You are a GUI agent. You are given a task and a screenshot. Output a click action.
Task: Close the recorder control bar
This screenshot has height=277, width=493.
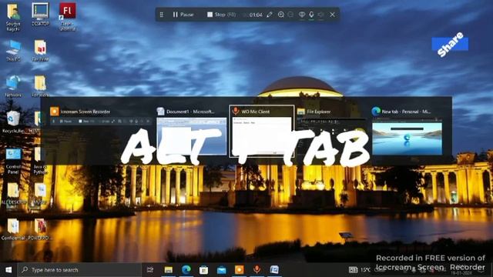click(x=332, y=15)
